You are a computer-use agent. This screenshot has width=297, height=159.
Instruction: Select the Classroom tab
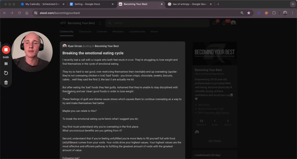(85, 32)
